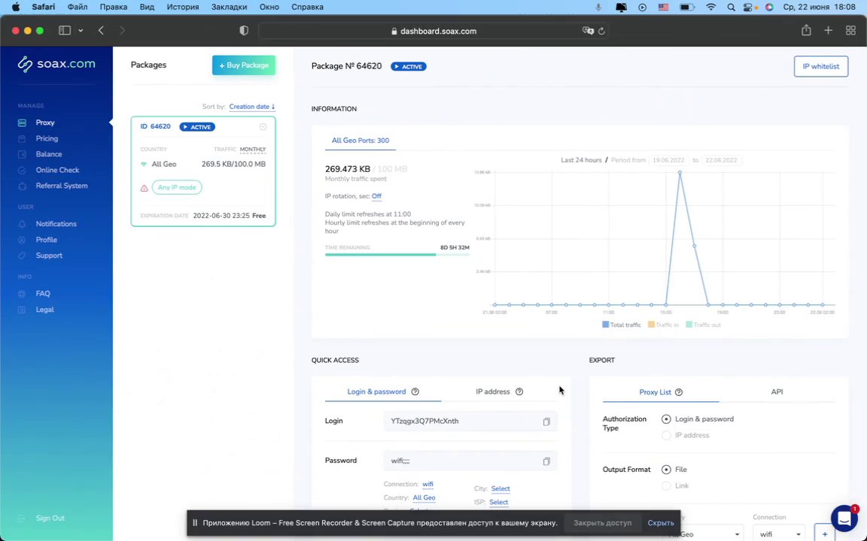
Task: Switch to IP address tab
Action: point(493,391)
